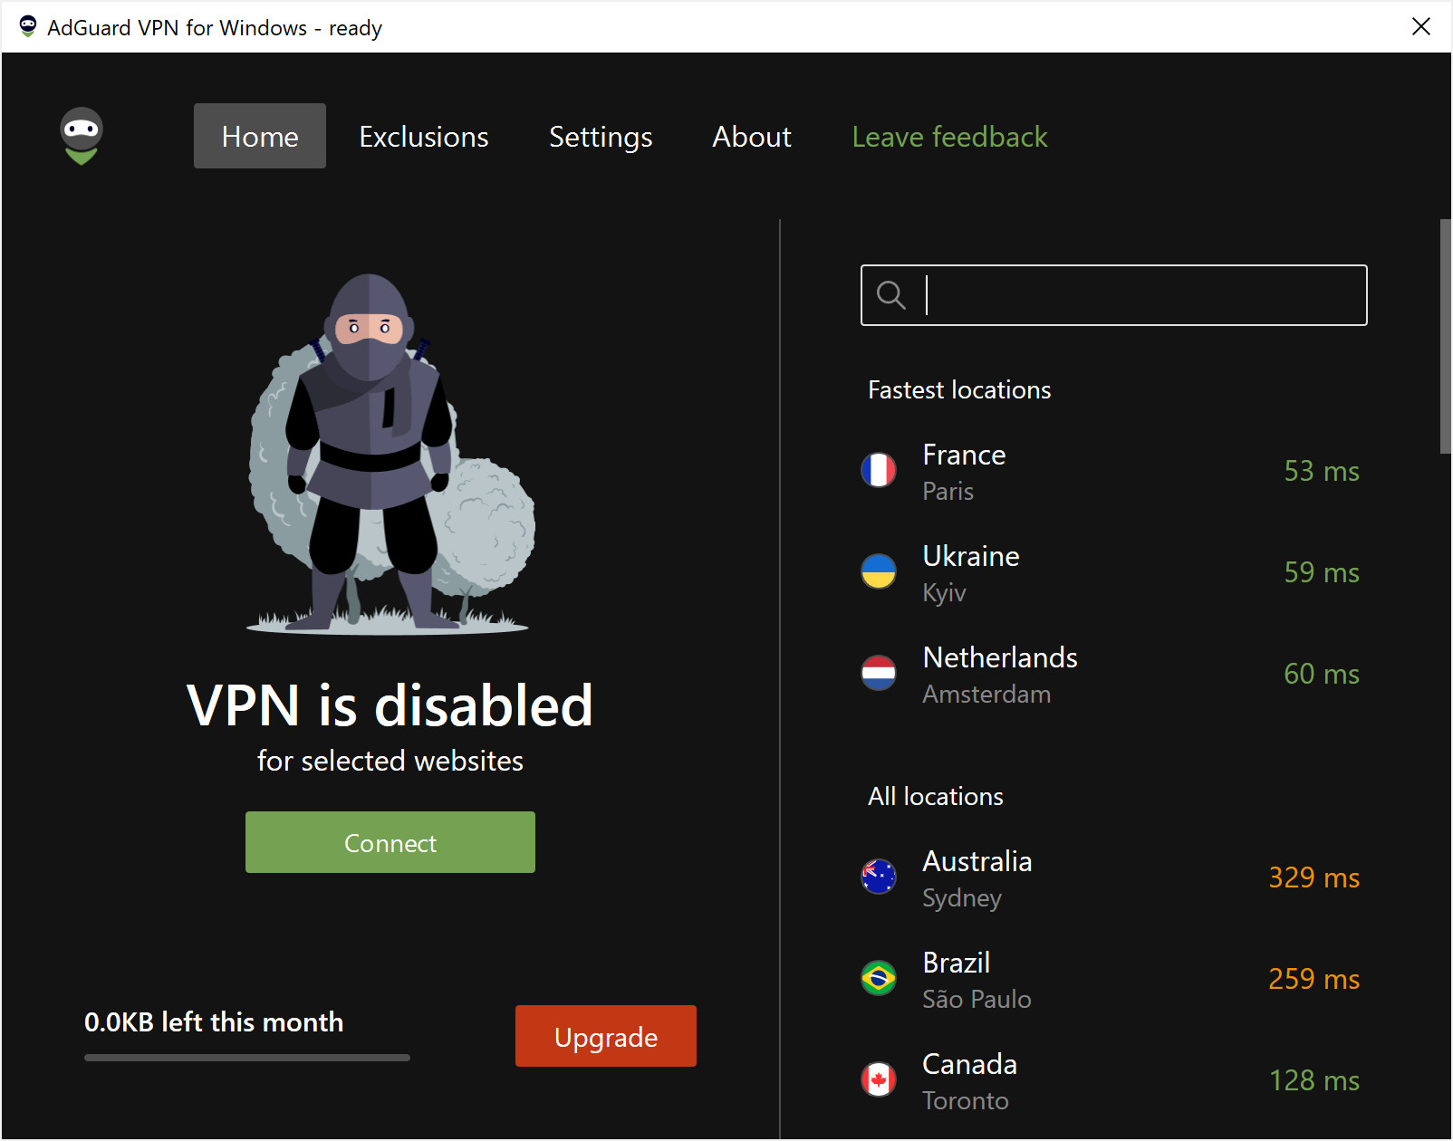Click the magnifying glass search icon
The width and height of the screenshot is (1453, 1141).
pyautogui.click(x=891, y=295)
